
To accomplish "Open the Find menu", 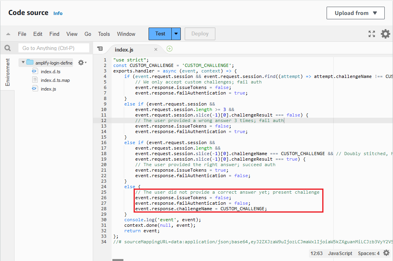I will point(54,34).
